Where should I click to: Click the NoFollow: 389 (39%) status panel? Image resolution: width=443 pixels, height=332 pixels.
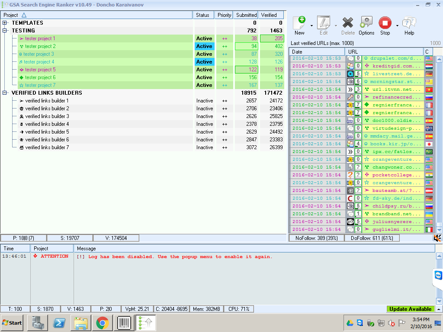pos(316,238)
